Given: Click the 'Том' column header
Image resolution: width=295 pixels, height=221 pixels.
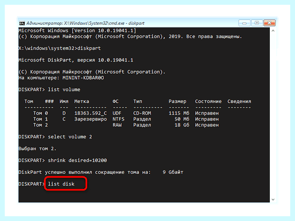Looking at the screenshot, I should tap(29, 101).
